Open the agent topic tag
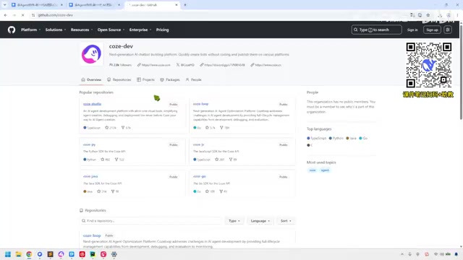Screen dimensions: 463x260 pos(325,170)
